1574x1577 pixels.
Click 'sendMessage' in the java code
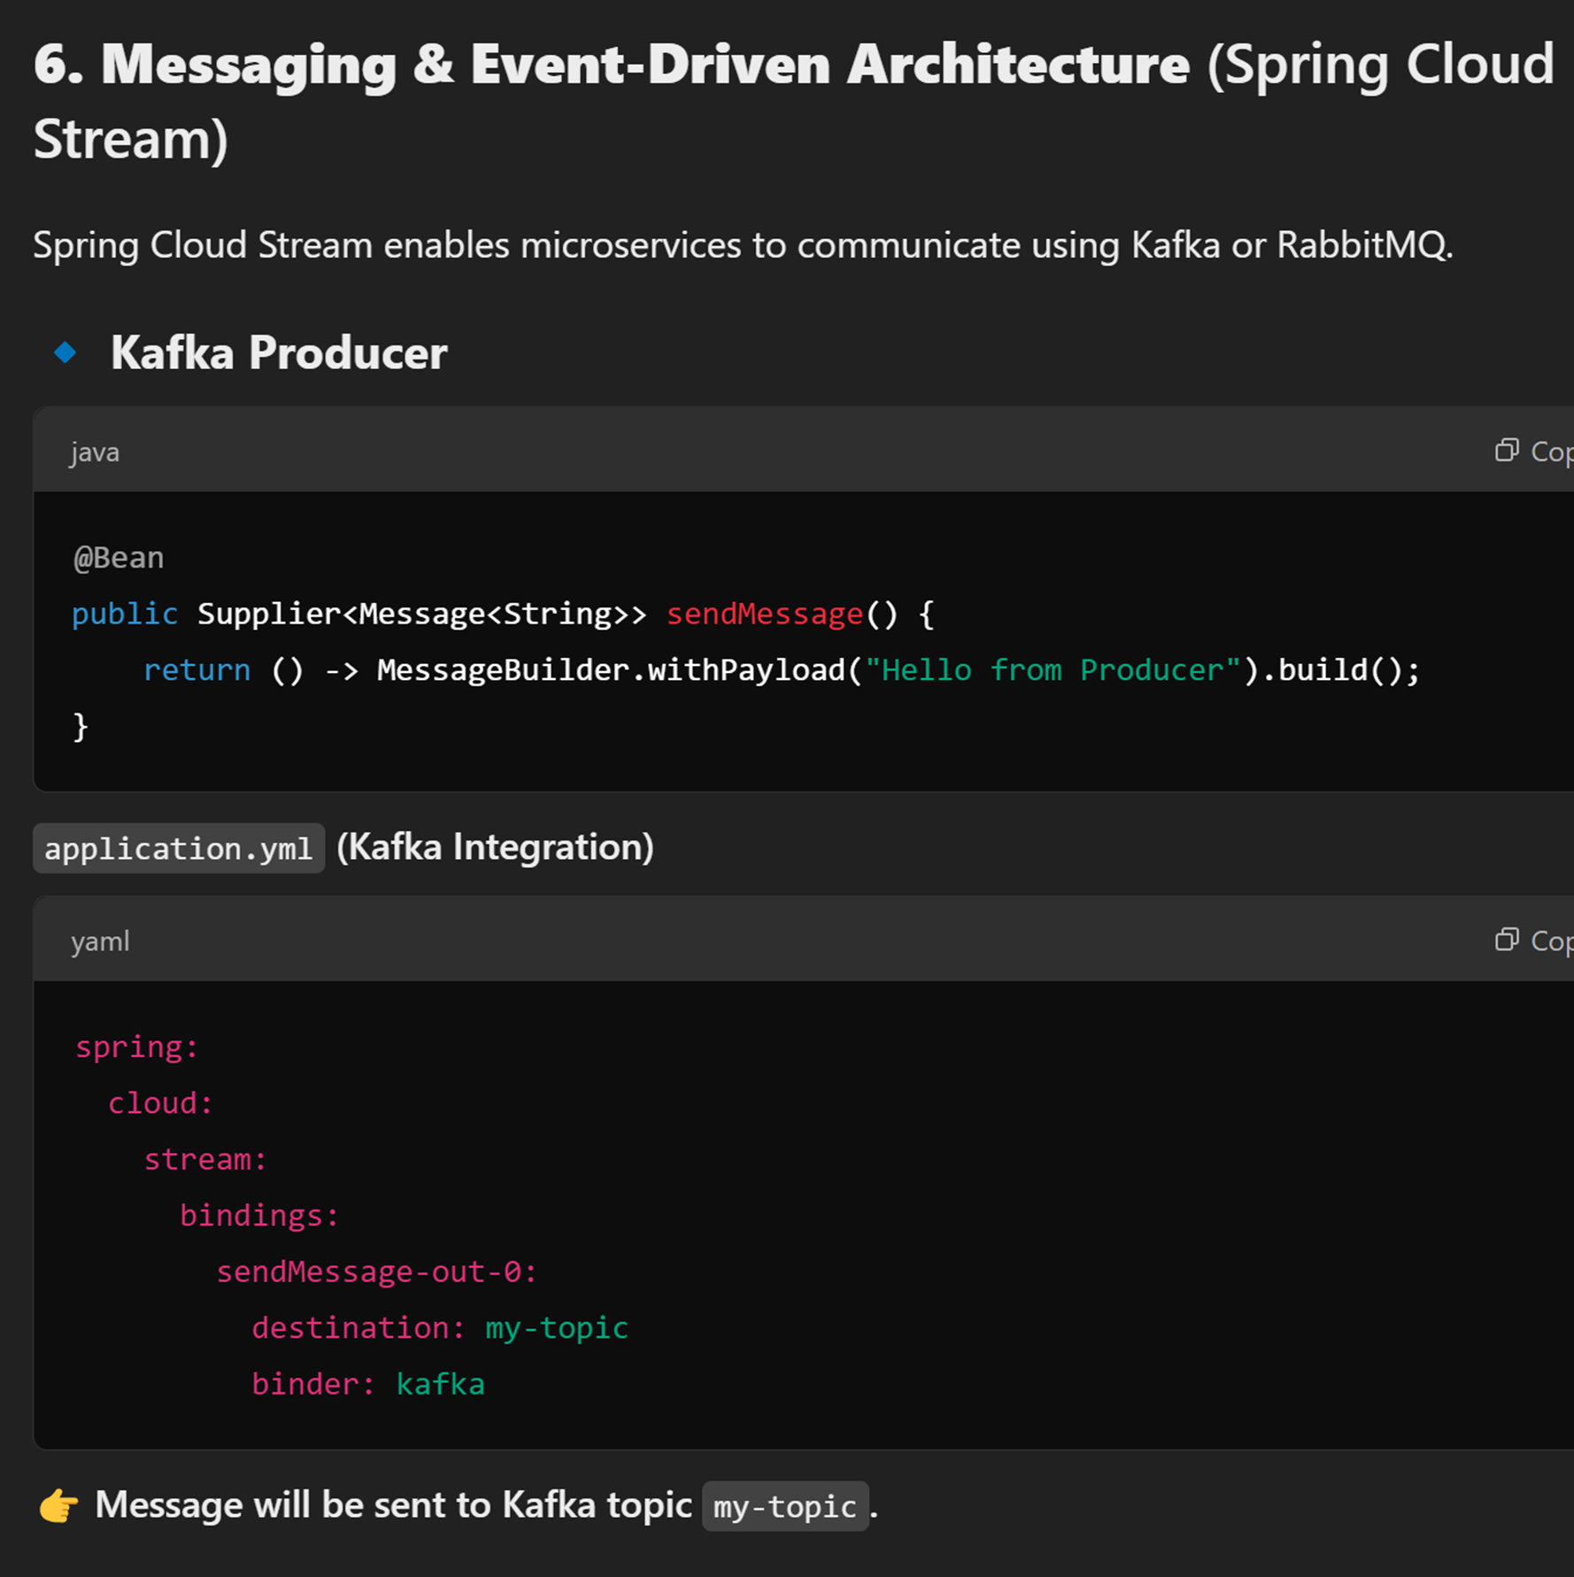(x=765, y=614)
